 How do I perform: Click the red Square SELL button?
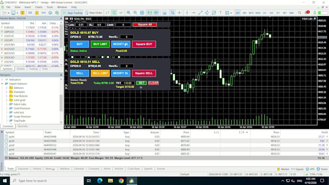[144, 73]
